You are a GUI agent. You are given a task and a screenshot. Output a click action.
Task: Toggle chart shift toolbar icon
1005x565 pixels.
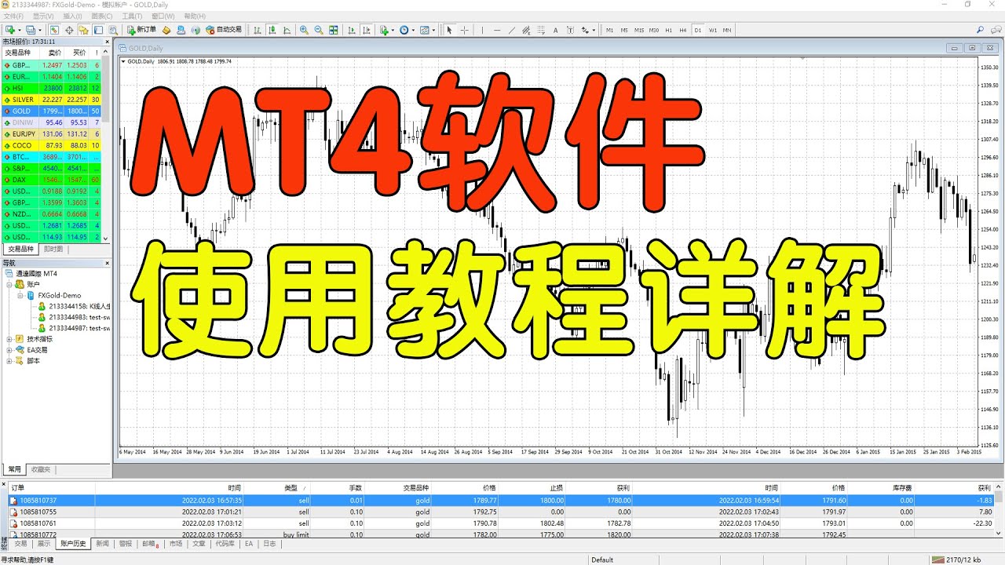(367, 30)
